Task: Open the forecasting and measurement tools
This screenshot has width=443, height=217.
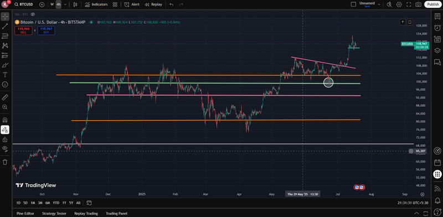Action: coord(5,55)
